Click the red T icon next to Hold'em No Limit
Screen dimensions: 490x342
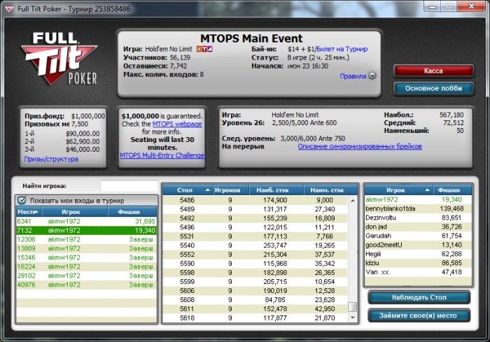204,49
